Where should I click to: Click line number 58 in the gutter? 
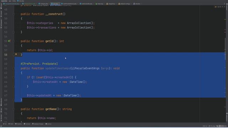pyautogui.click(x=6, y=55)
